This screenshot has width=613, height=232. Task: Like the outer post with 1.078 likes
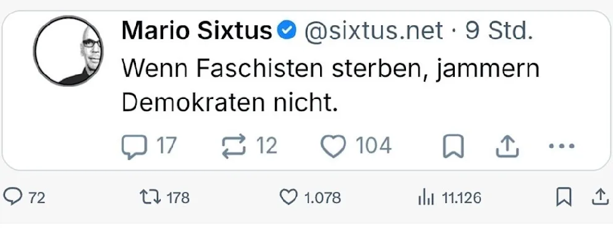click(289, 197)
